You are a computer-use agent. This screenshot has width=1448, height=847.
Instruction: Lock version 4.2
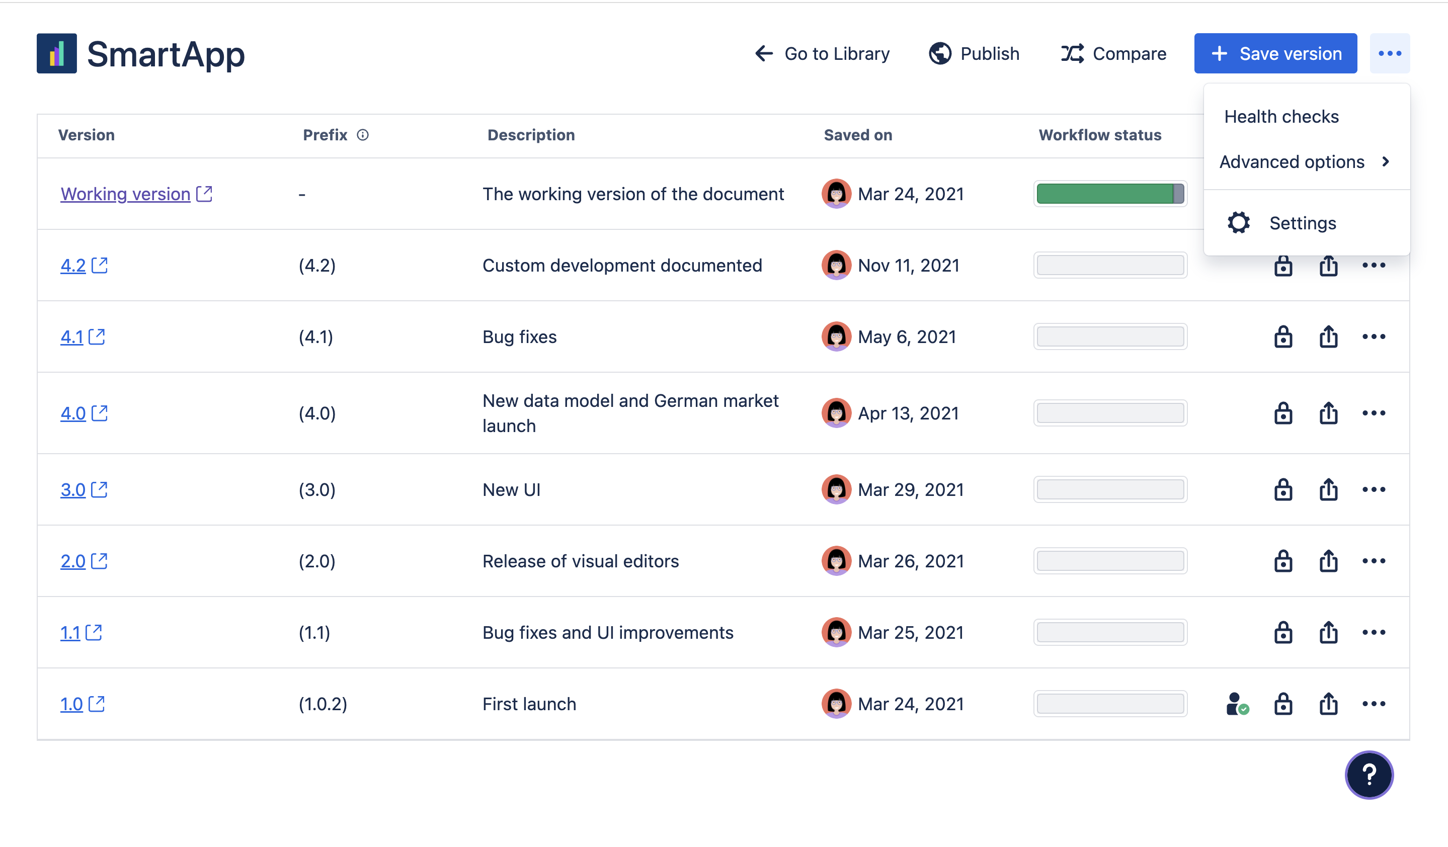[1282, 265]
